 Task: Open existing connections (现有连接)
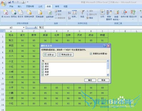40,14
